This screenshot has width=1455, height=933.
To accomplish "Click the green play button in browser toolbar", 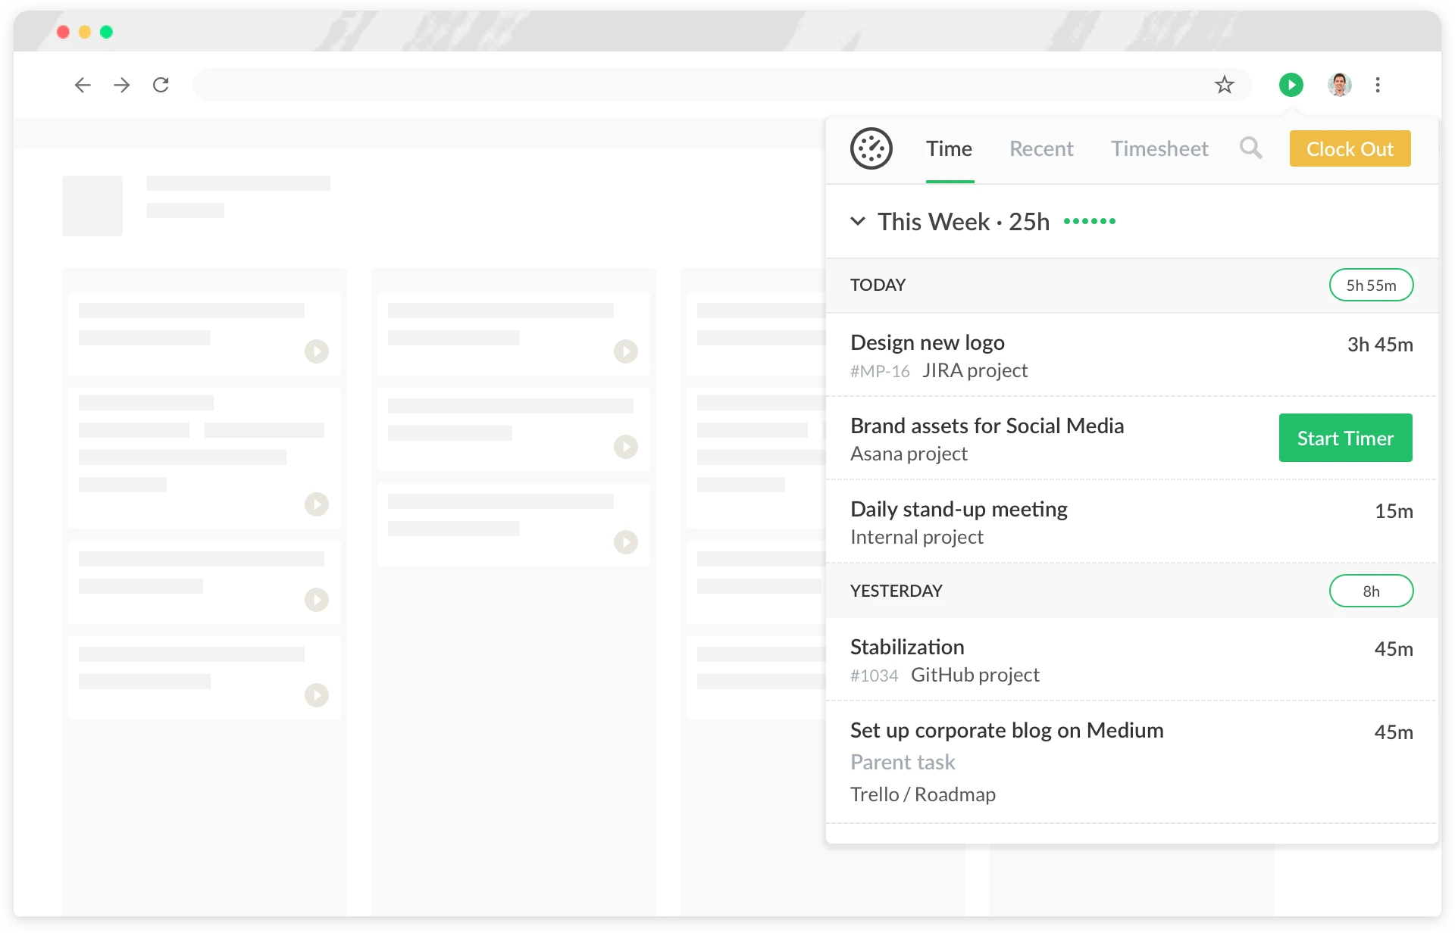I will [1291, 85].
